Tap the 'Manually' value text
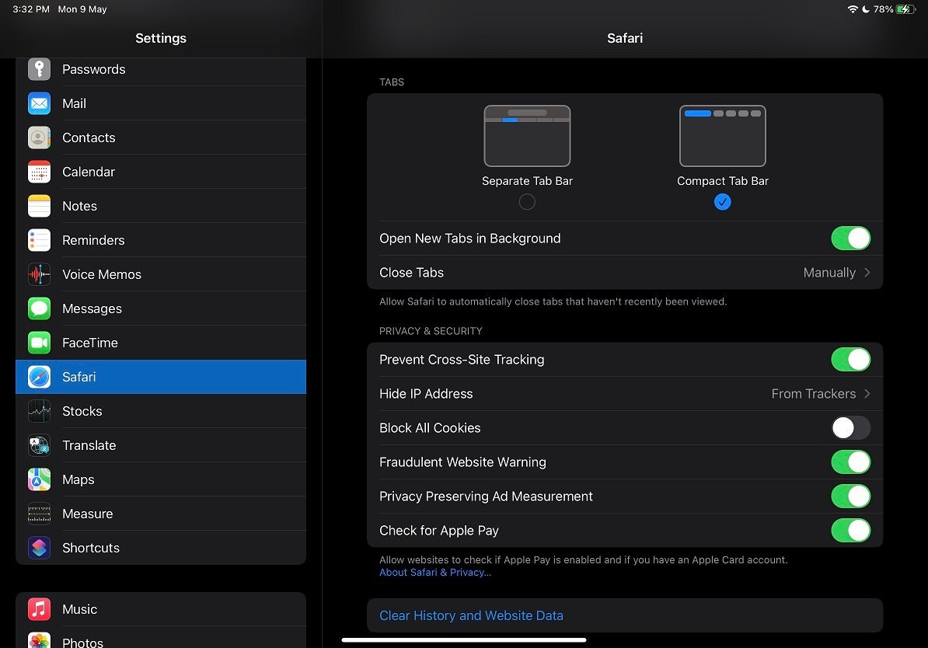 tap(829, 272)
